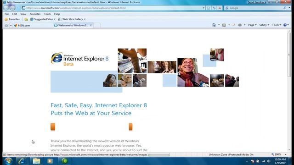Open the Favorites menu in menu bar
294x165 pixels.
pos(35,14)
